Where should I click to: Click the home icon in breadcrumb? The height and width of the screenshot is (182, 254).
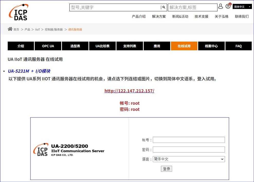[x=10, y=29]
